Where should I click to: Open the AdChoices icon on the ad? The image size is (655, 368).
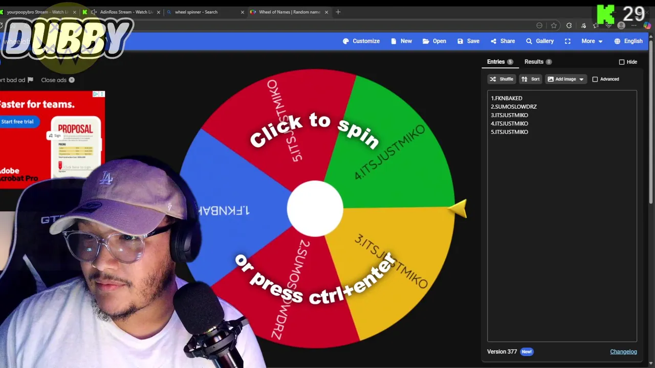coord(96,94)
